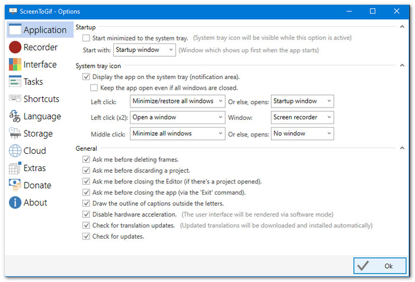The image size is (415, 282).
Task: Minimize the Options window
Action: pos(349,11)
